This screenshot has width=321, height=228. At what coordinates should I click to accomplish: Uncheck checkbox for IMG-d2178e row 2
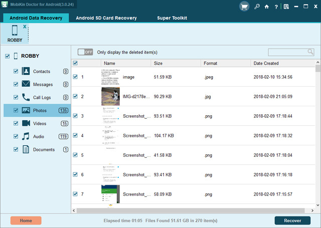[75, 96]
